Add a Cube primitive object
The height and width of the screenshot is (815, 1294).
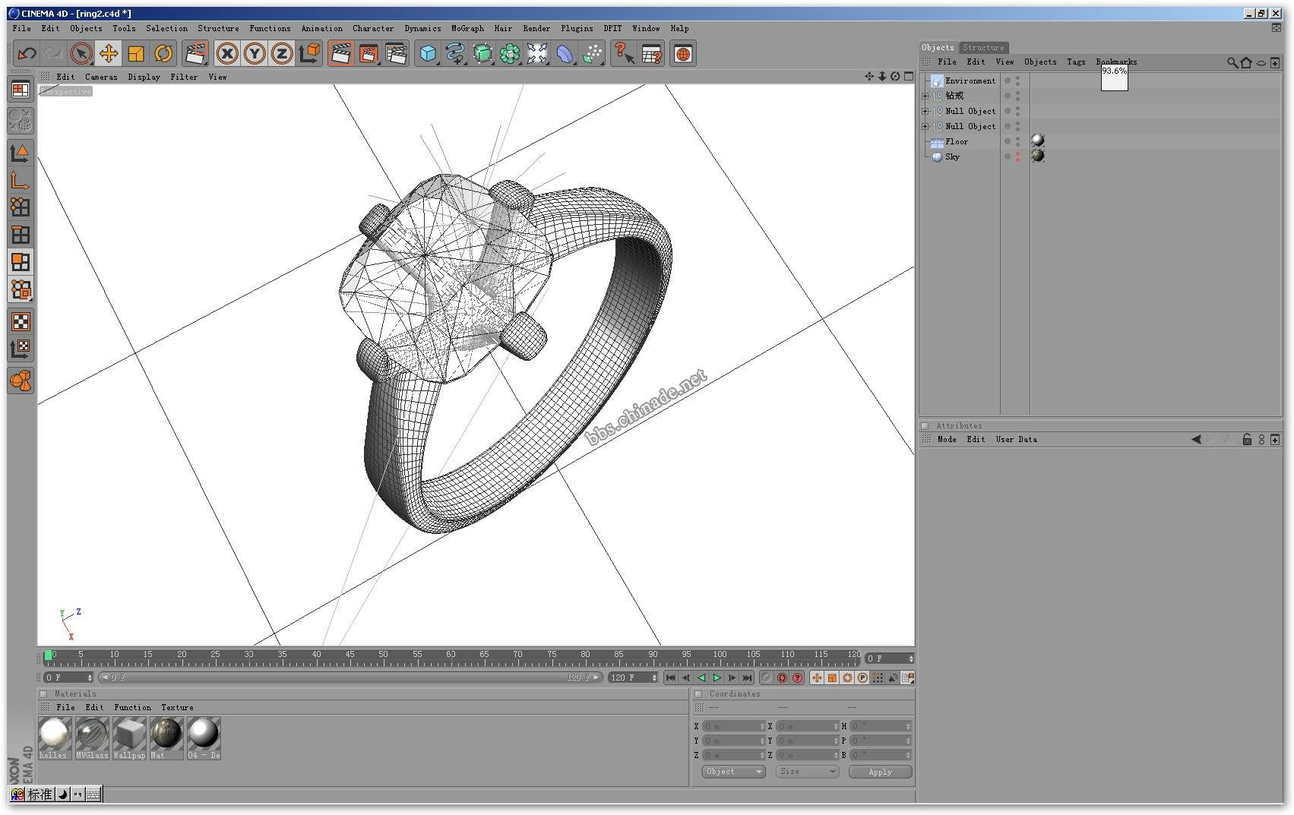(429, 53)
